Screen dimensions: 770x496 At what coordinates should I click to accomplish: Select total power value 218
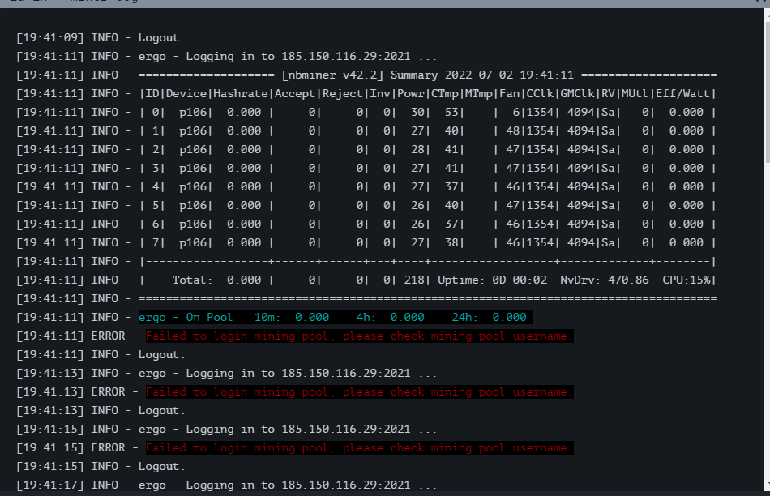[414, 280]
